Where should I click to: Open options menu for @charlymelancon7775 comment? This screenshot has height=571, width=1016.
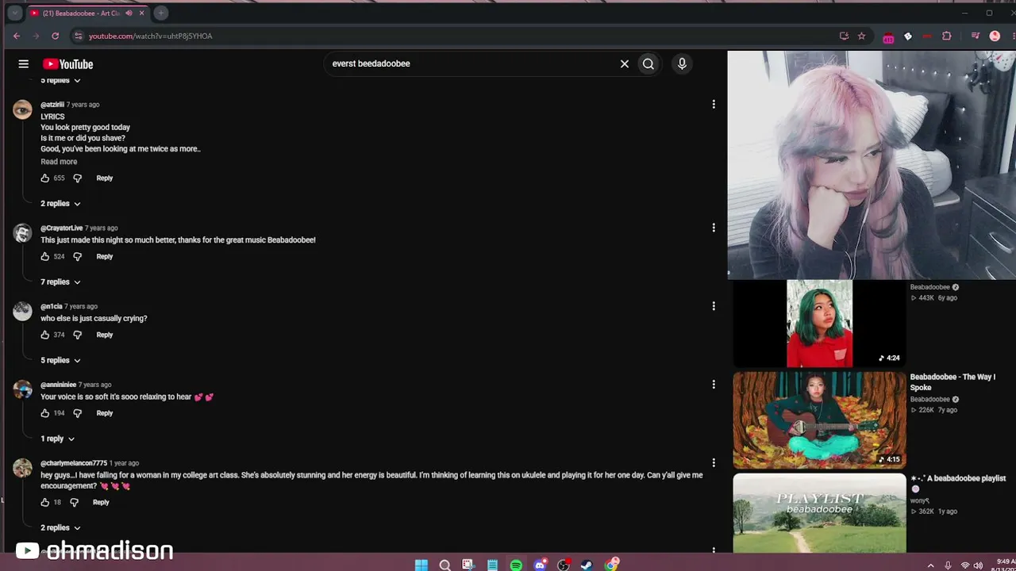tap(714, 462)
